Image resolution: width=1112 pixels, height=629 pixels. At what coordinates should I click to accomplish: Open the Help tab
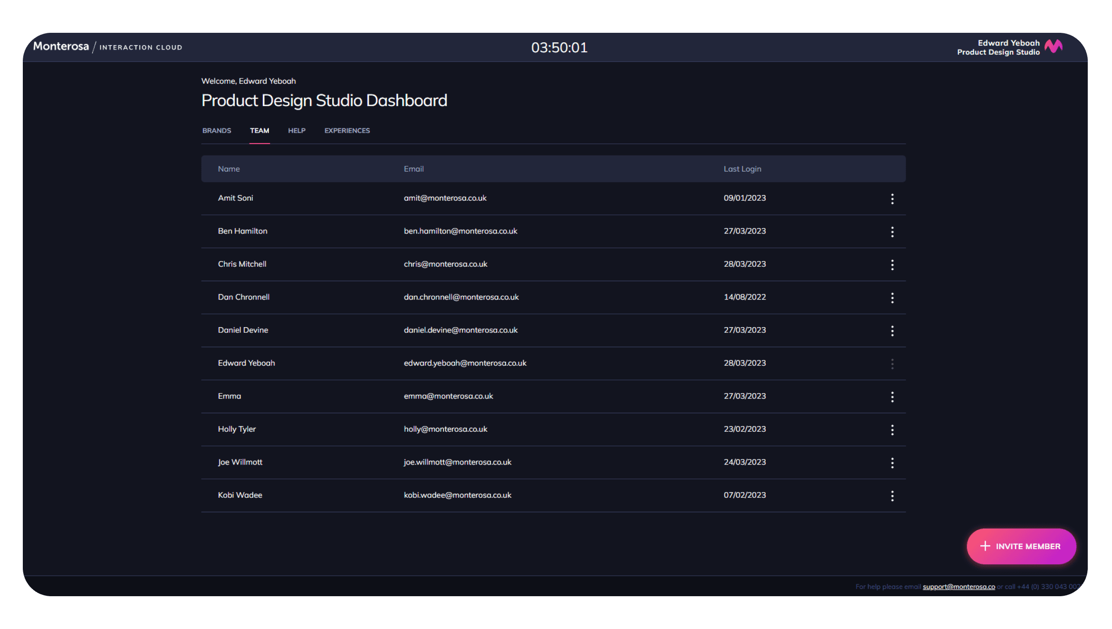tap(297, 131)
